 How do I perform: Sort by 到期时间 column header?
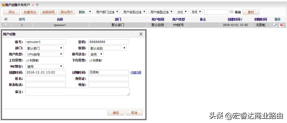[x=260, y=19]
